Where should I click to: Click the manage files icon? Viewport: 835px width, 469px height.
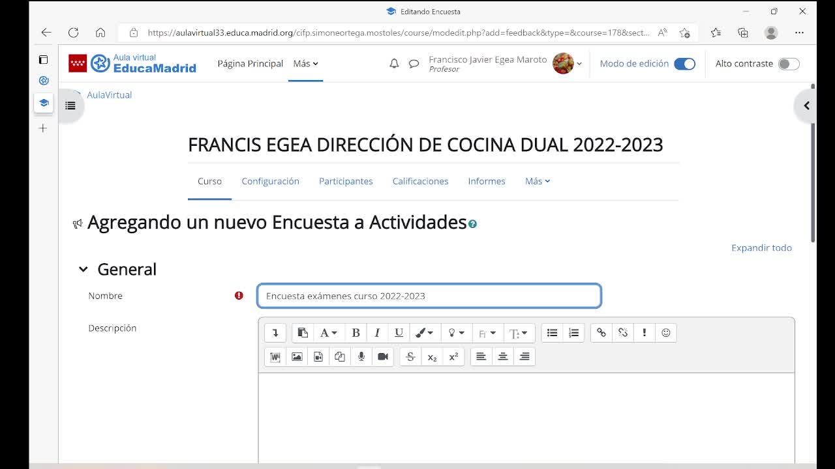pos(340,356)
